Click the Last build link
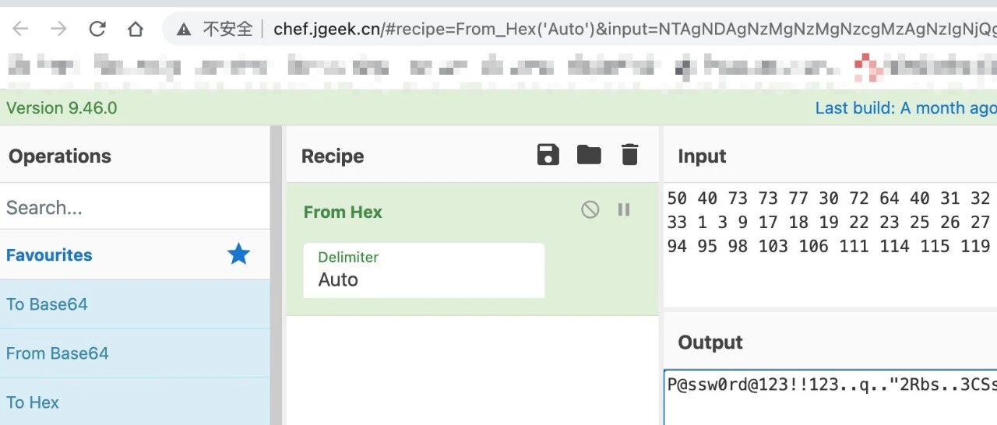Image resolution: width=997 pixels, height=425 pixels. pyautogui.click(x=906, y=108)
